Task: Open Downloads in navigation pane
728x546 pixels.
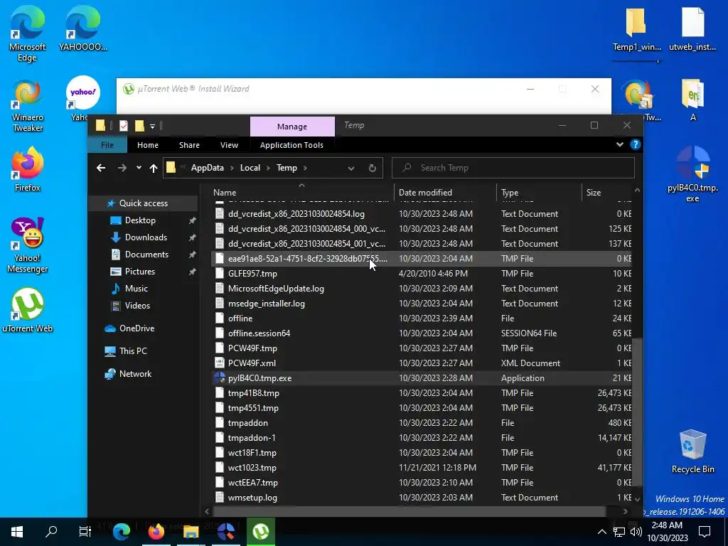Action: tap(146, 237)
